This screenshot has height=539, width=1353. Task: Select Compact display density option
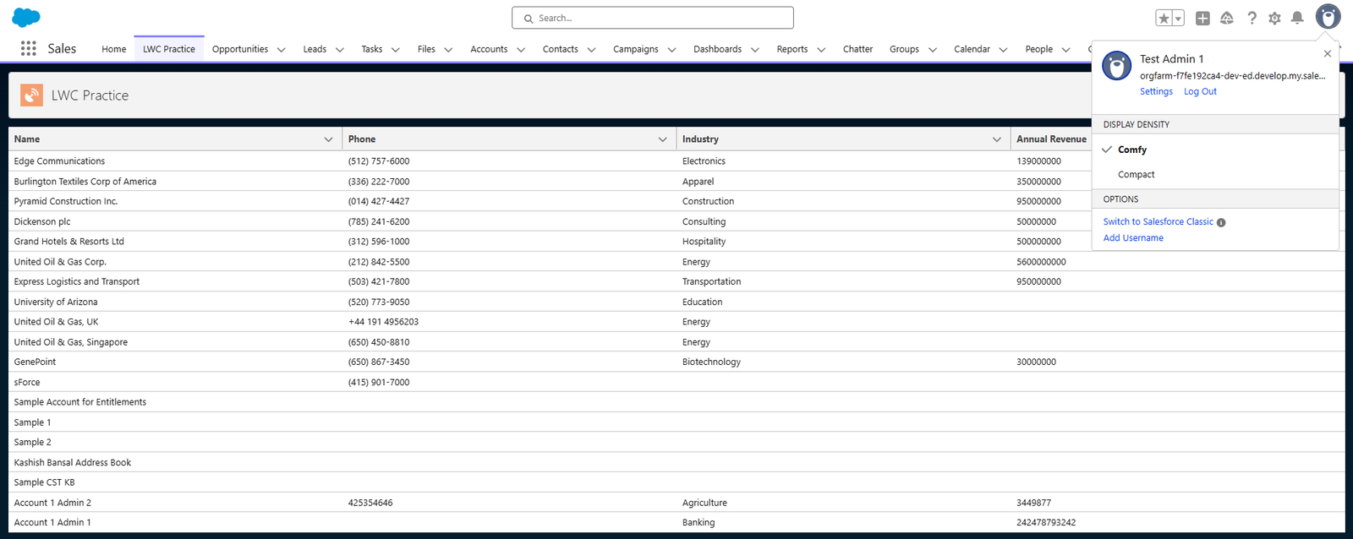coord(1136,175)
